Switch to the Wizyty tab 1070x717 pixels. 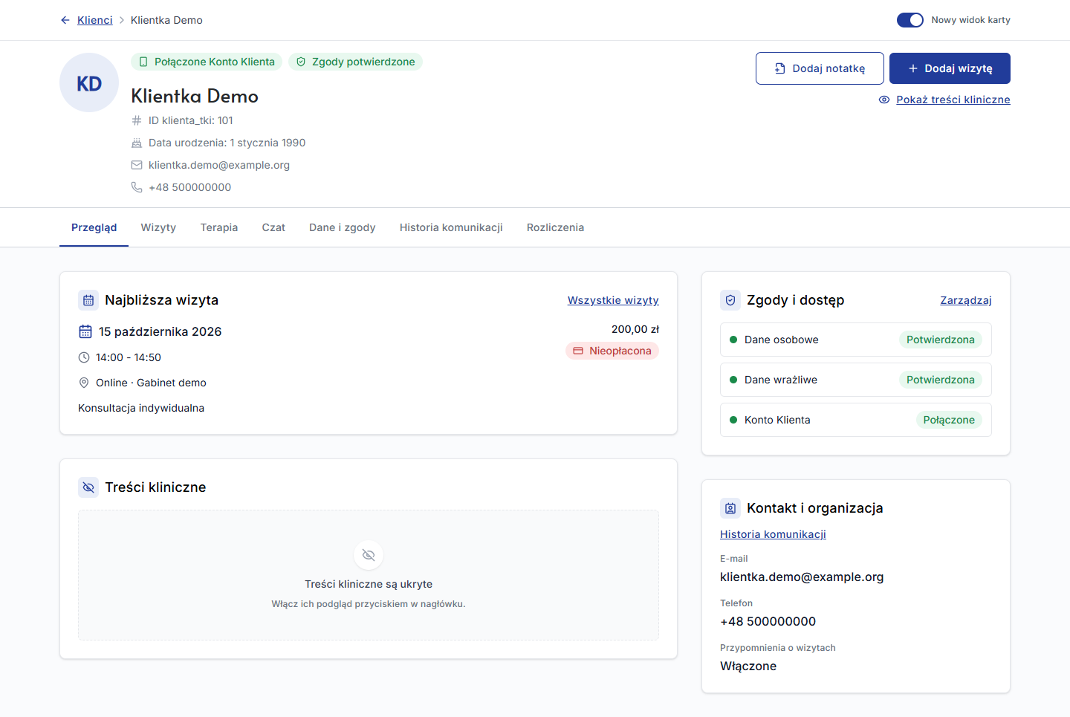click(158, 227)
